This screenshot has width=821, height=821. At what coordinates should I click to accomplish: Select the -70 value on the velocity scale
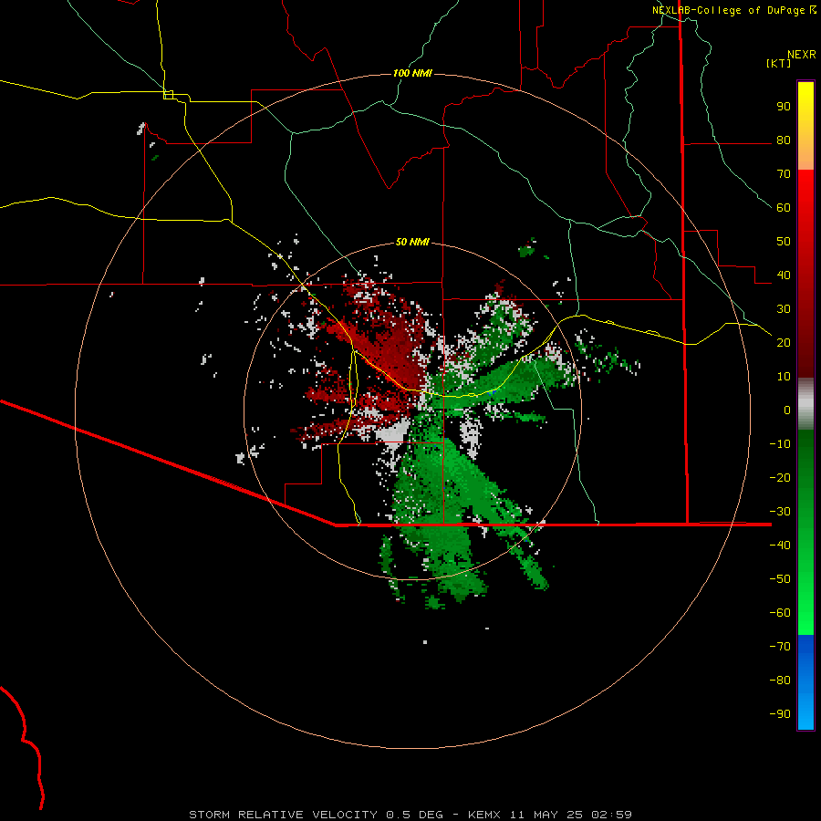pos(780,647)
